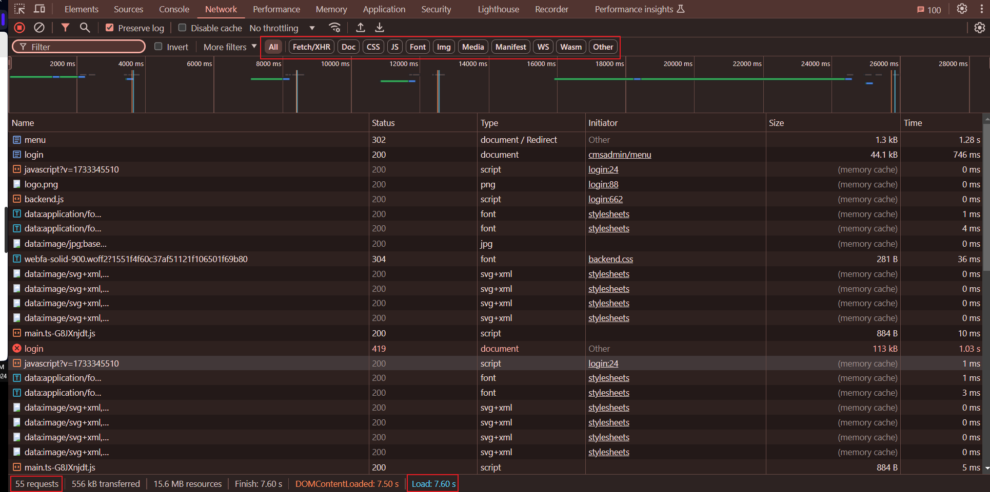Click in the Filter input field
The width and height of the screenshot is (990, 492).
[x=79, y=47]
